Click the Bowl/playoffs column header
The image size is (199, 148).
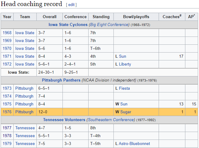(136, 17)
